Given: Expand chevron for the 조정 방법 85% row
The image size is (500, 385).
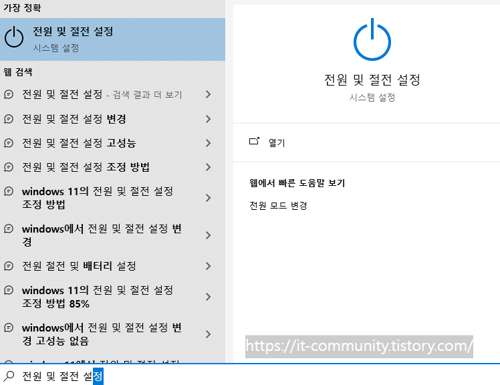Looking at the screenshot, I should 209,297.
